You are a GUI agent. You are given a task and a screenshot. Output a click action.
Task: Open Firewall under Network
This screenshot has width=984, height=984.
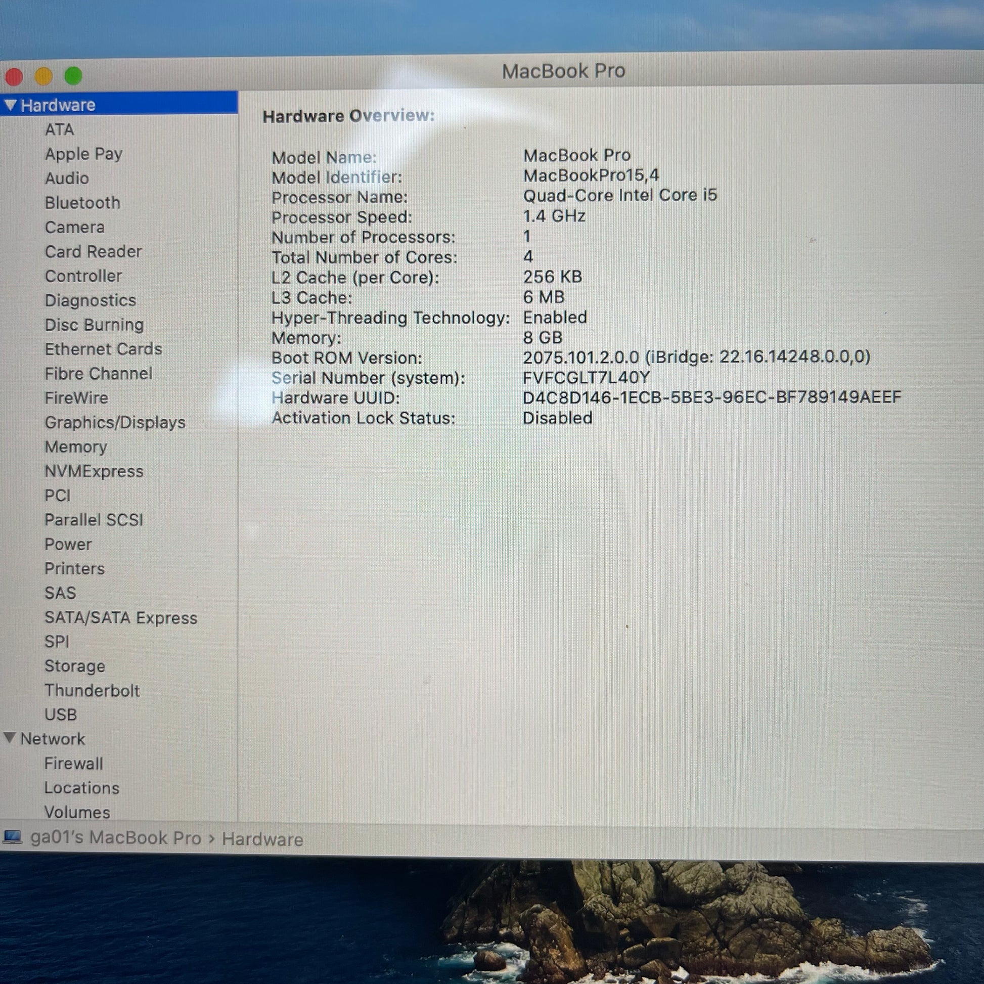pyautogui.click(x=74, y=764)
